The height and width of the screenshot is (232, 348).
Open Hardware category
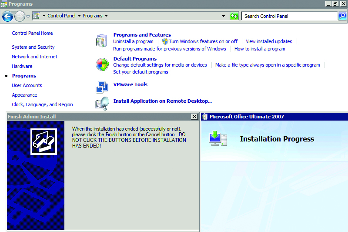click(22, 66)
